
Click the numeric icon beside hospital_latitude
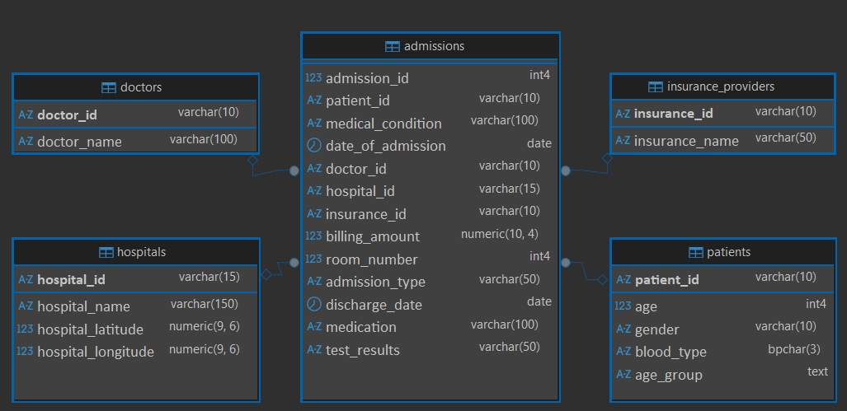[x=25, y=329]
